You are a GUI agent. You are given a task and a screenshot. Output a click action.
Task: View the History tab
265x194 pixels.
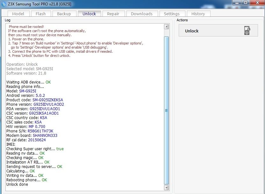coord(198,14)
